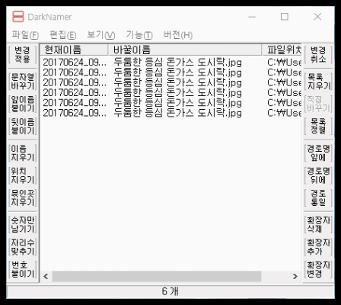Open the 편집(E) menu
Screen dimensions: 341x305
(63, 35)
